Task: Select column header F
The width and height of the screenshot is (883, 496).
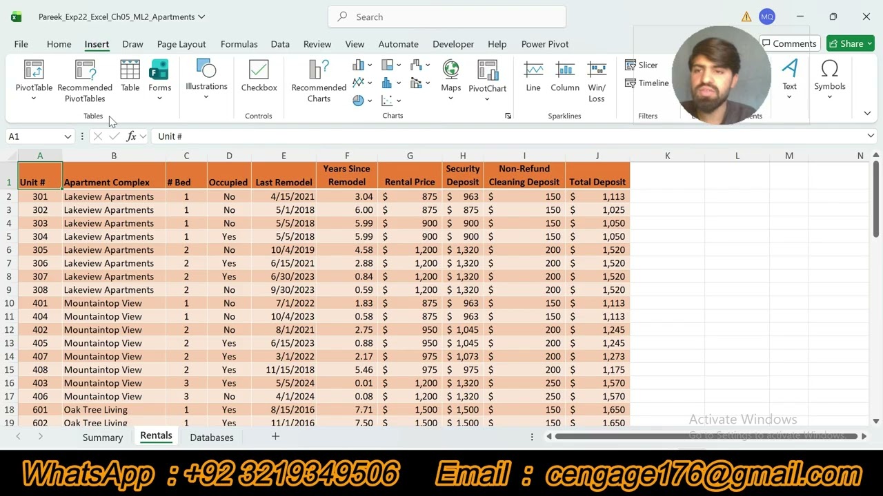Action: 346,156
